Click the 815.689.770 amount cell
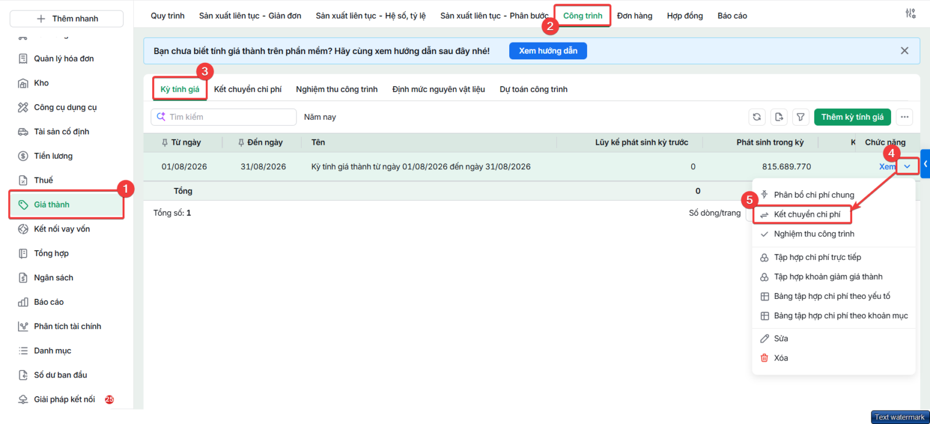930x424 pixels. (x=786, y=166)
